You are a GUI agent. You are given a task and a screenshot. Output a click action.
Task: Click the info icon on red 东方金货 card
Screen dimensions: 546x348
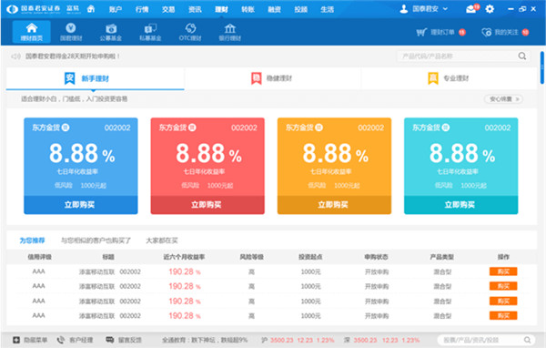[192, 128]
